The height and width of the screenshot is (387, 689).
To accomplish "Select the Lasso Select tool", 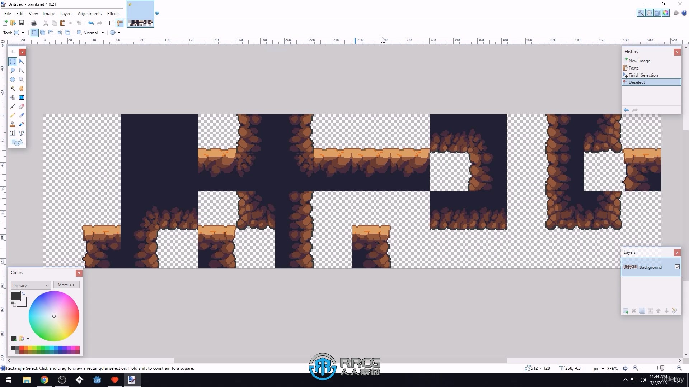I will pyautogui.click(x=13, y=71).
